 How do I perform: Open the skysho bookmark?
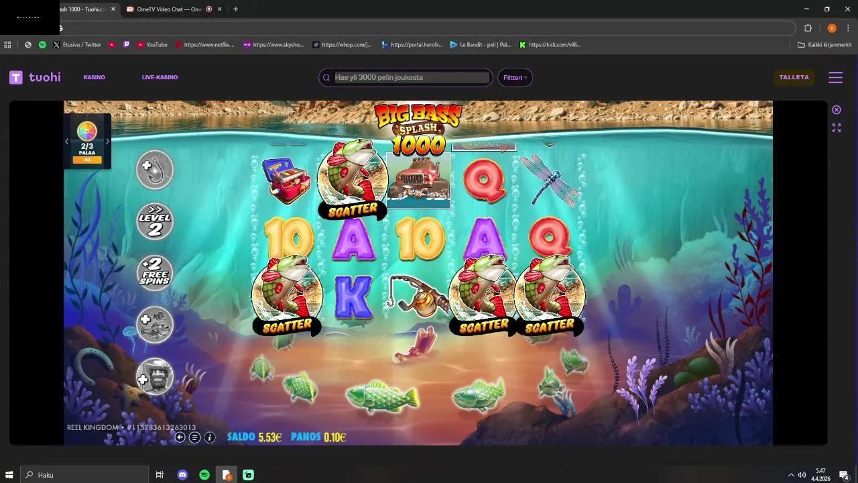tap(273, 45)
